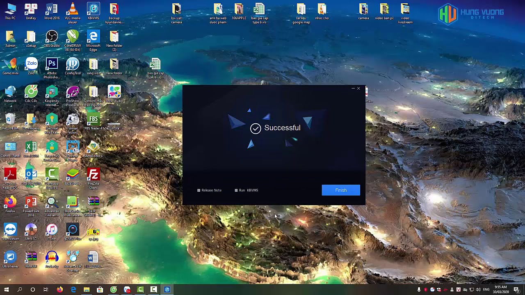Image resolution: width=525 pixels, height=295 pixels.
Task: Select the Zalo desktop icon
Action: tap(31, 66)
